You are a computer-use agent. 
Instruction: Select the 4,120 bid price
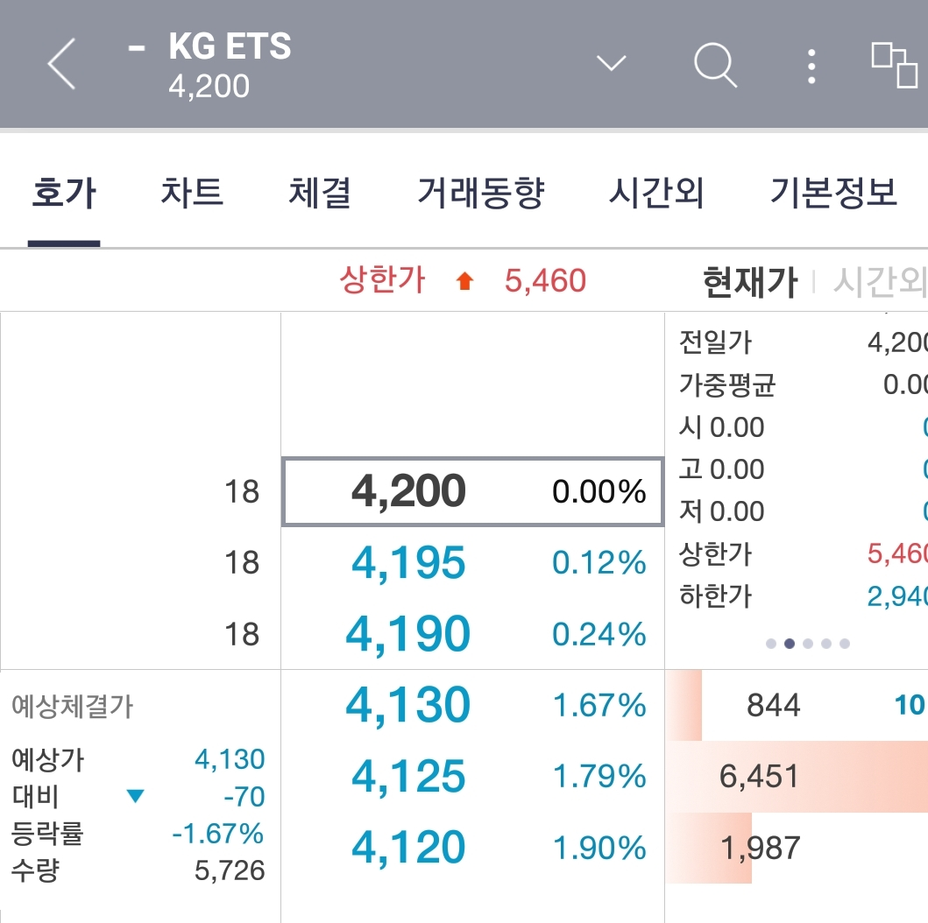click(x=407, y=848)
